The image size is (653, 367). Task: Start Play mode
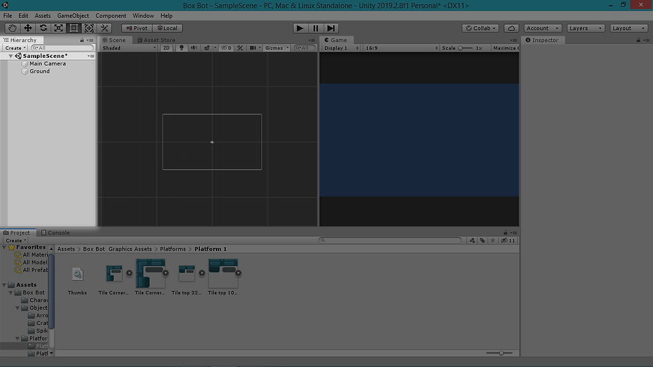[x=300, y=28]
